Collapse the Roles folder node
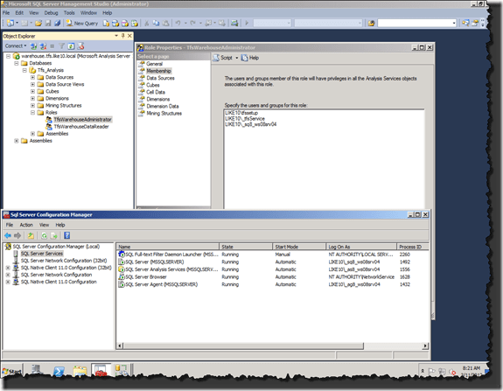Viewport: 503px width, 391px height. tap(32, 113)
